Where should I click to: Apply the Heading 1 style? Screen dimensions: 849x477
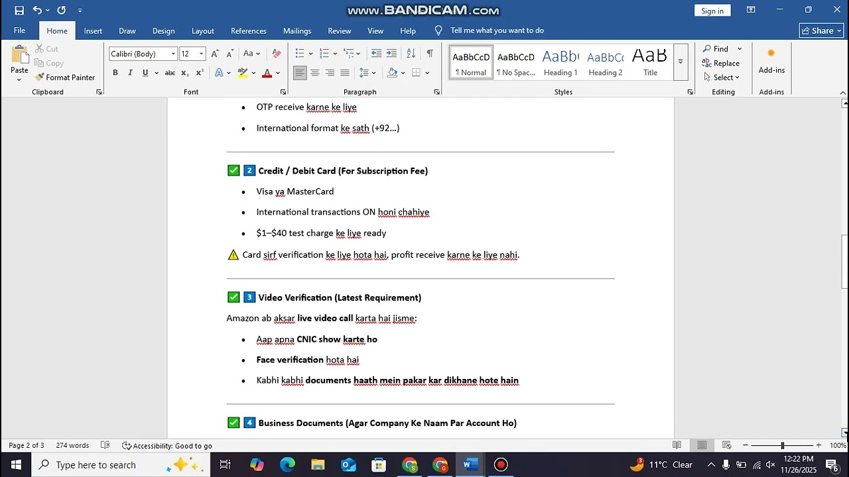(560, 62)
